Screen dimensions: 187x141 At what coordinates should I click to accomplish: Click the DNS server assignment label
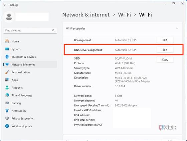coord(88,50)
